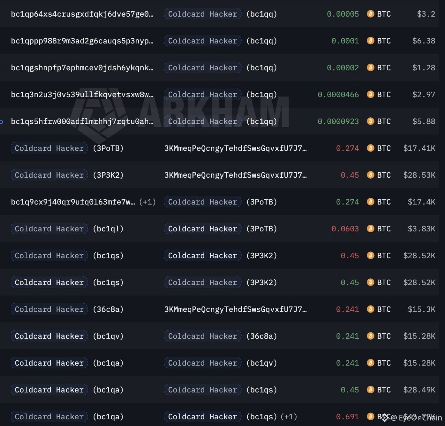445x426 pixels.
Task: Open the Coldcard Hacker (bc1qa) sender in the $28.49K row
Action: pos(67,390)
